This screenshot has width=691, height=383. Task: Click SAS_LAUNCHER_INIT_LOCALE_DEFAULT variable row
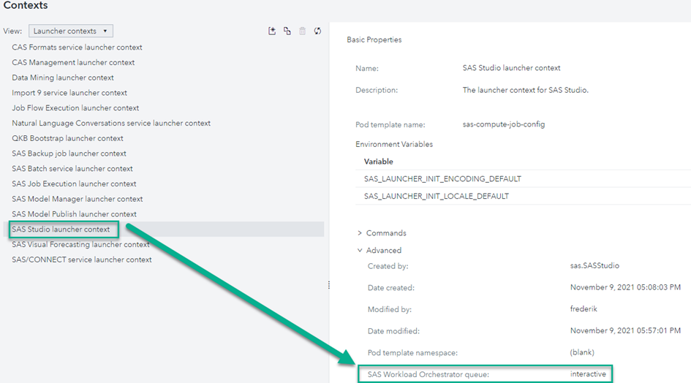pyautogui.click(x=523, y=196)
